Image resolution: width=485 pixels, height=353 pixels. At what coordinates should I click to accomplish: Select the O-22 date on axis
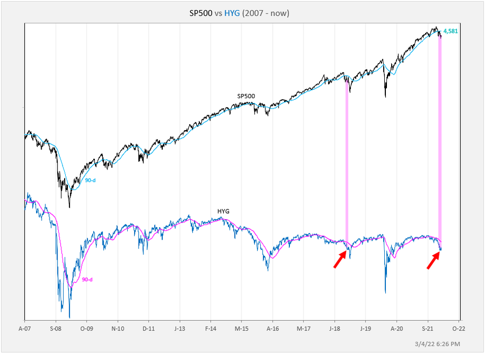[459, 328]
